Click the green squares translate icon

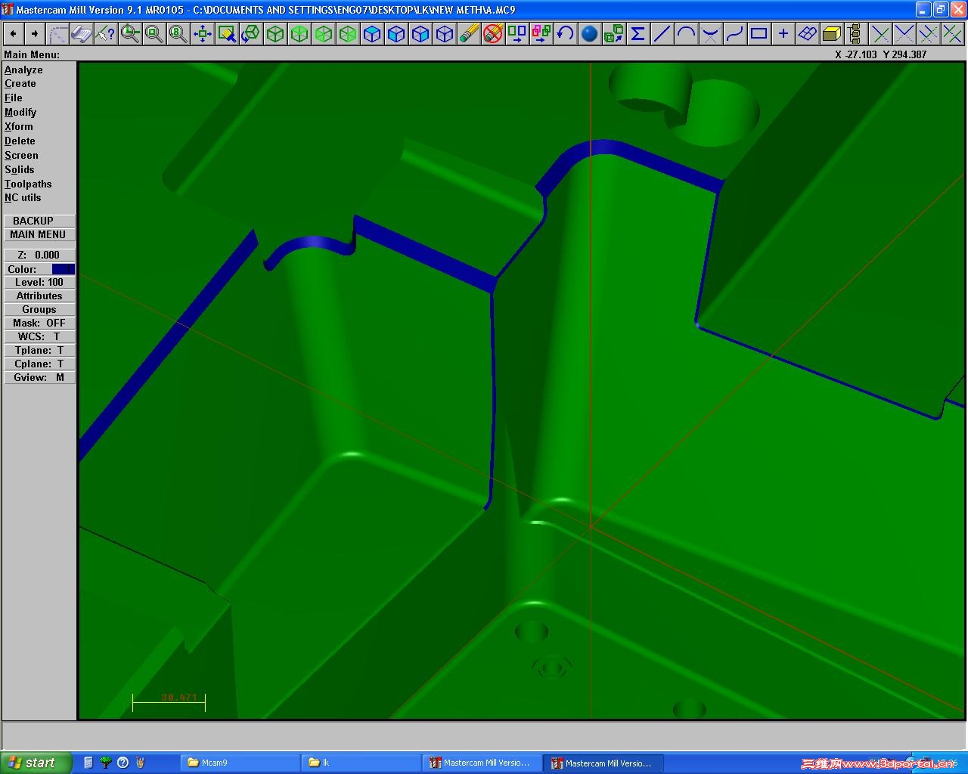pos(517,33)
